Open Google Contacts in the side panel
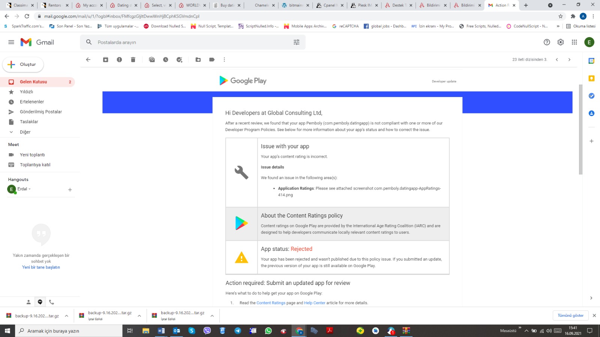This screenshot has height=337, width=600. point(591,113)
